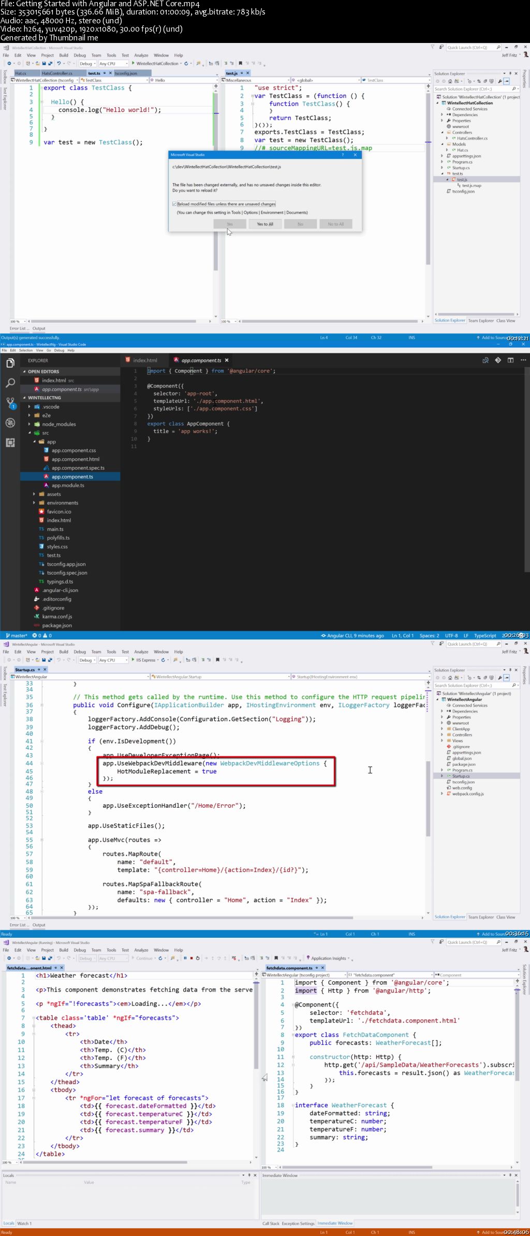Click errors and warnings count in VS Code status bar
This screenshot has height=1236, width=530.
[x=42, y=635]
